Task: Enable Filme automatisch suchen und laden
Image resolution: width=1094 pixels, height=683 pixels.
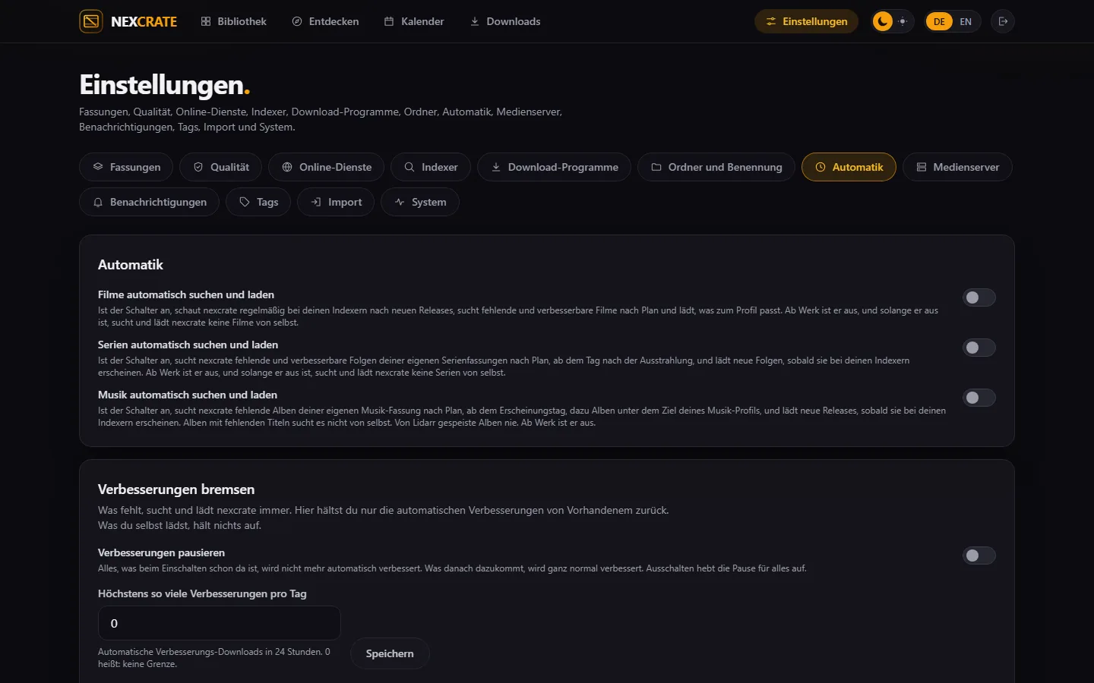Action: point(979,297)
